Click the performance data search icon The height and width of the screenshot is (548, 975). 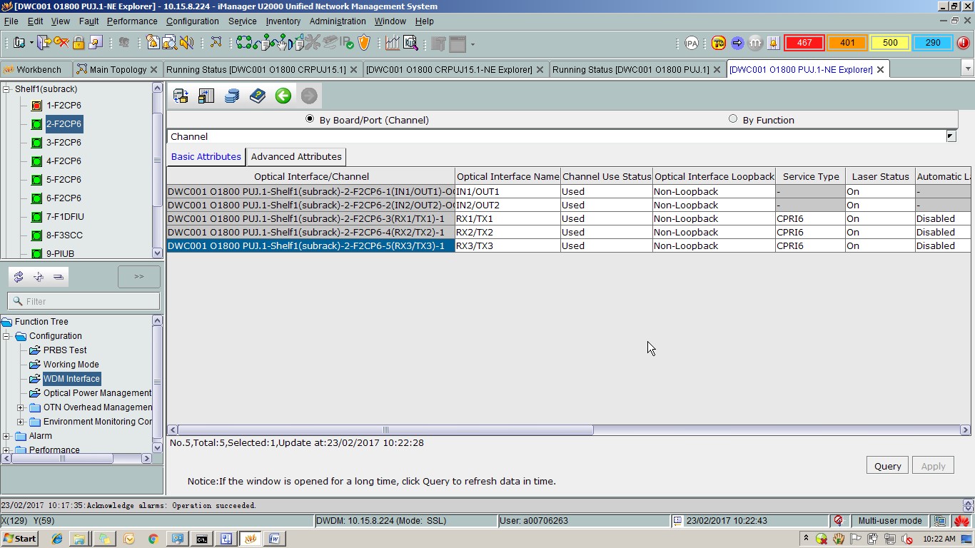410,43
